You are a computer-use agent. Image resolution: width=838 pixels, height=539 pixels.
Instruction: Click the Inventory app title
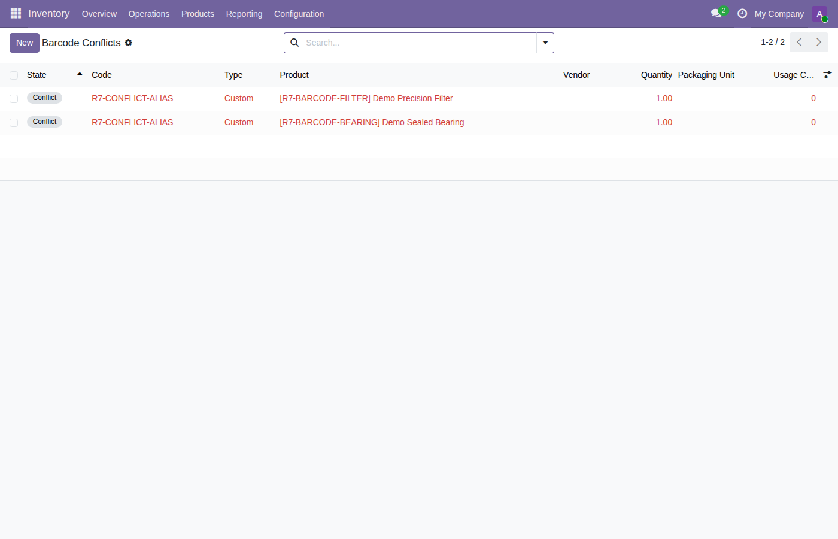(49, 13)
